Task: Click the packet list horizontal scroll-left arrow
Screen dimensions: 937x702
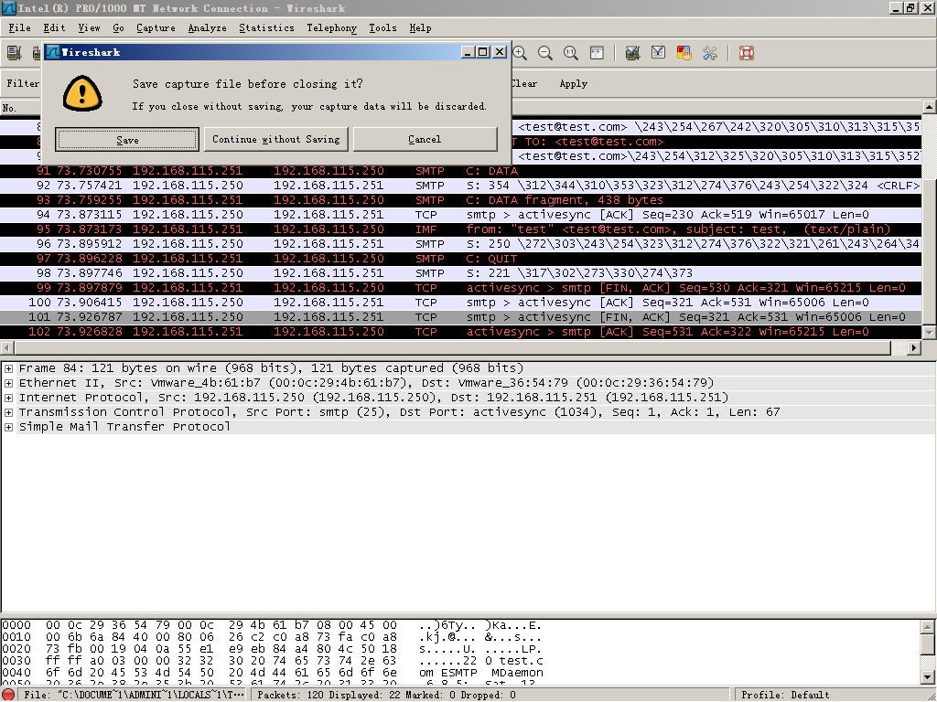Action: (6, 347)
